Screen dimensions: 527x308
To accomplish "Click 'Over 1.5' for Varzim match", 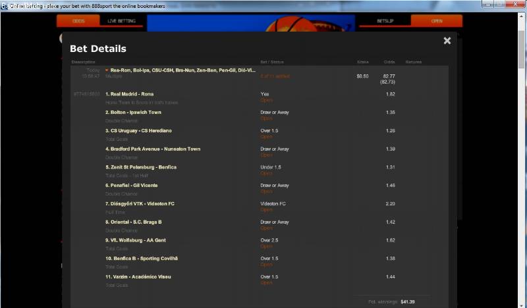I will point(269,277).
